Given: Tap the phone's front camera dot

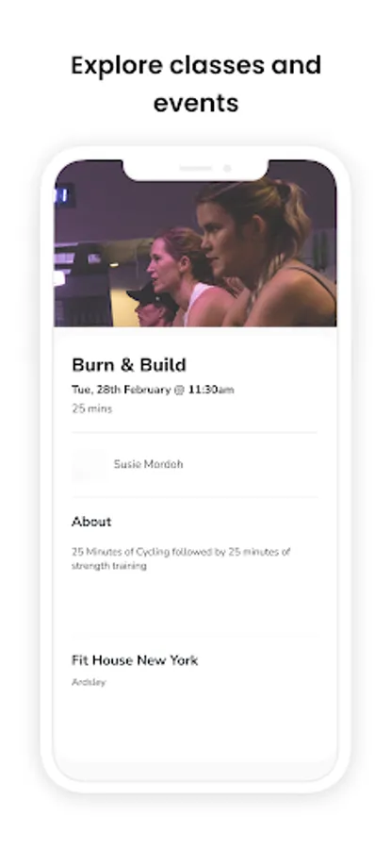Looking at the screenshot, I should pyautogui.click(x=227, y=169).
